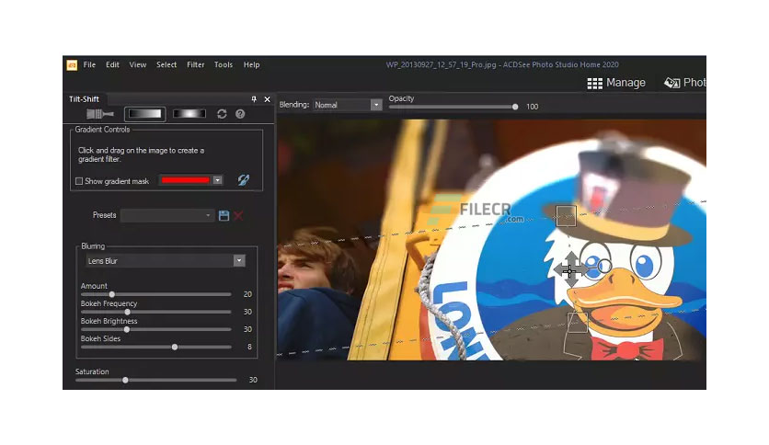769x445 pixels.
Task: Click the move cross-arrows handle on image
Action: coord(570,270)
